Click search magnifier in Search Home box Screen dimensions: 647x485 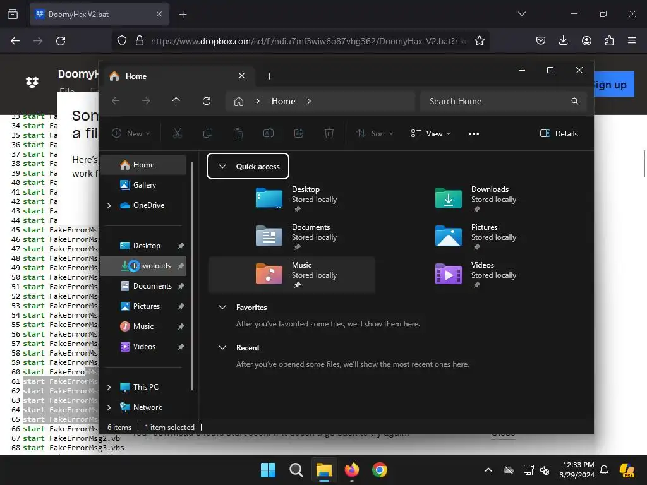click(x=575, y=101)
